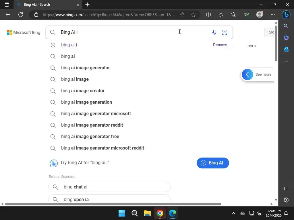Open Microsoft 365 icon in sidebar
This screenshot has width=294, height=220.
286,38
